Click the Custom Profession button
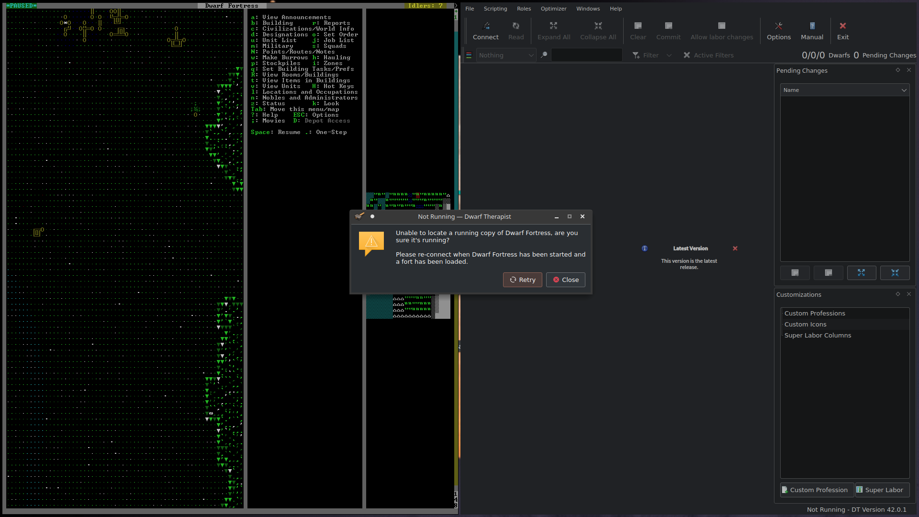This screenshot has width=919, height=517. coord(816,490)
